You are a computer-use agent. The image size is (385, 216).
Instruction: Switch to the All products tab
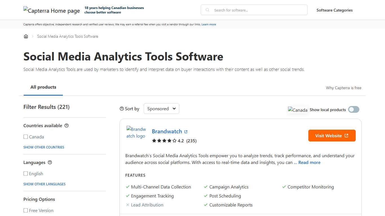click(43, 87)
